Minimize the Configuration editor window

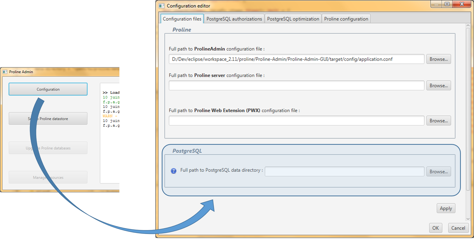coord(436,4)
